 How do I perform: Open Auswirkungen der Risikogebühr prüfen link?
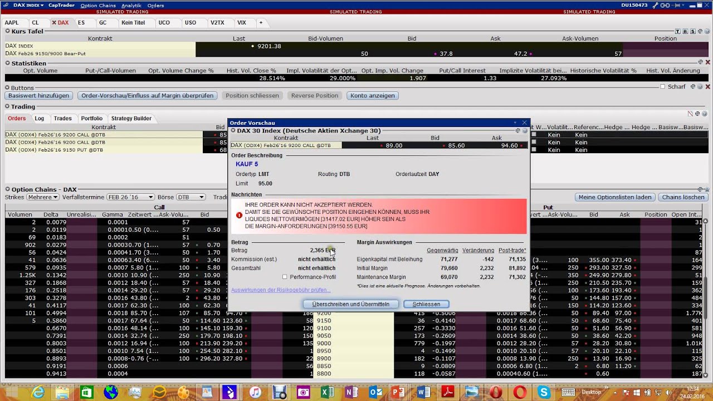pyautogui.click(x=281, y=290)
